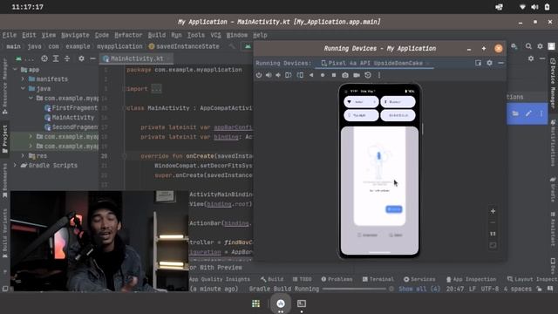Take an emulator screenshot with camera icon
The width and height of the screenshot is (558, 314).
pyautogui.click(x=345, y=75)
